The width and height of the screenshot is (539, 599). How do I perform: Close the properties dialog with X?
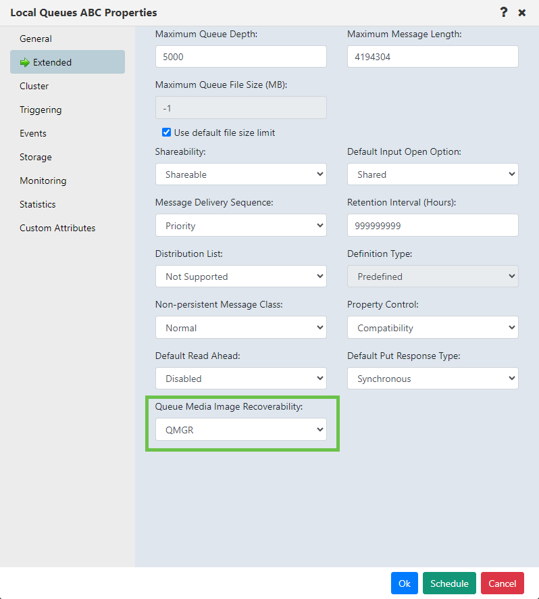(522, 13)
